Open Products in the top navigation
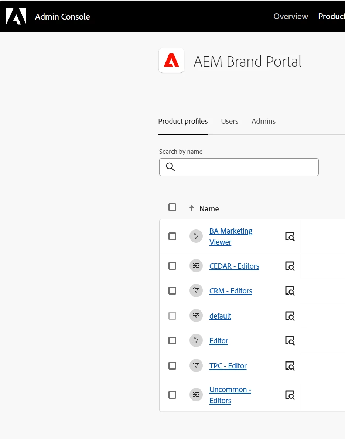The image size is (345, 439). click(332, 16)
